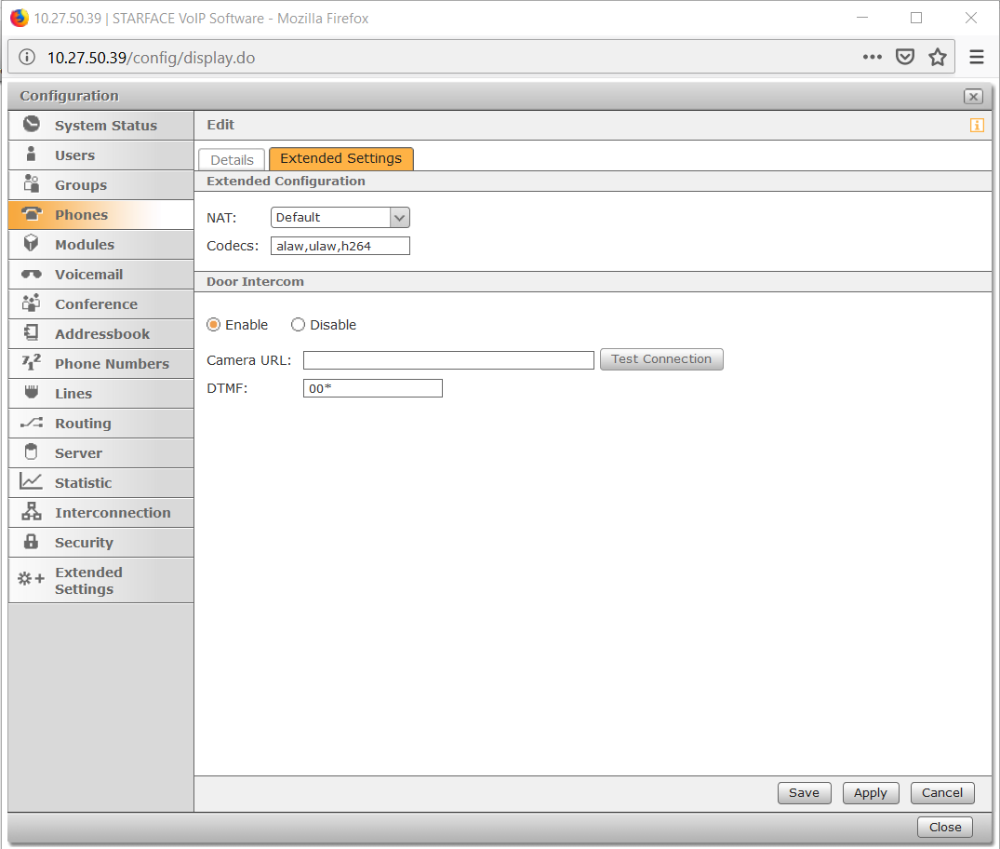Screen dimensions: 1000x849
Task: Select the Voicemail tape icon
Action: tap(32, 275)
